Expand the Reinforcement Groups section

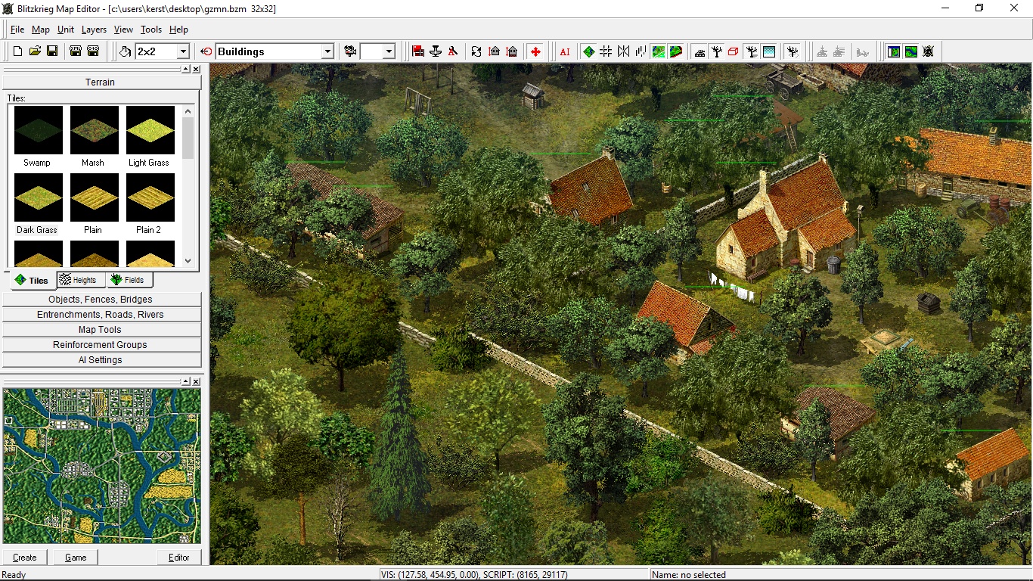click(x=101, y=345)
